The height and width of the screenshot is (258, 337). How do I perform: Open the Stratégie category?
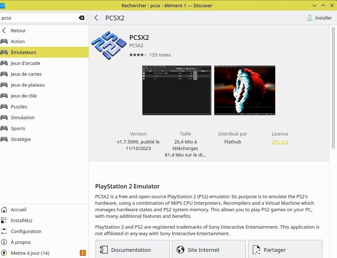tap(44, 139)
